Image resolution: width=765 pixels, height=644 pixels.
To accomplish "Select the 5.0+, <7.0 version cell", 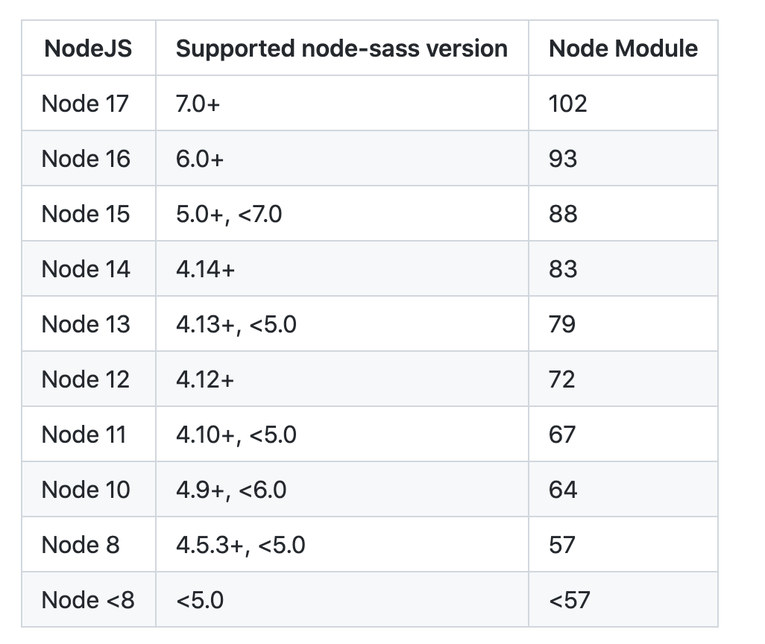I will [229, 214].
